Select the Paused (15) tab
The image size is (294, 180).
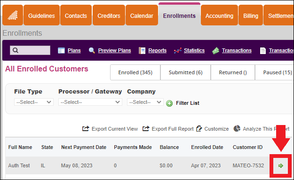[x=275, y=72]
